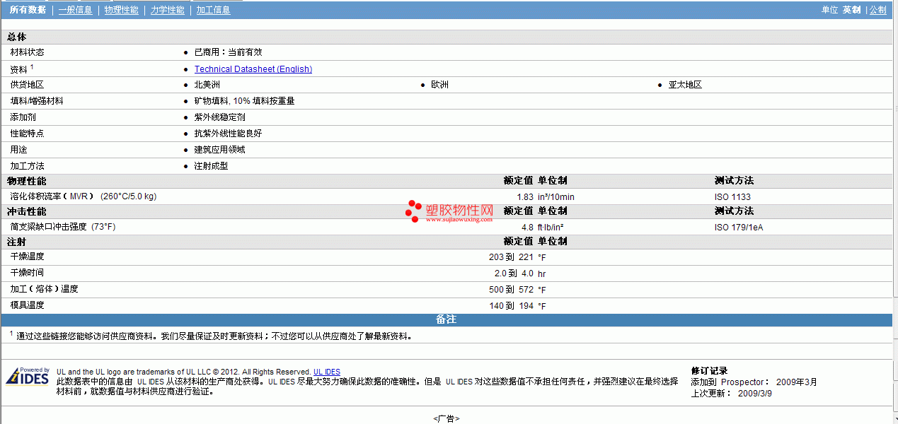
Task: Click the 1.83 melt volume rate value
Action: click(525, 197)
